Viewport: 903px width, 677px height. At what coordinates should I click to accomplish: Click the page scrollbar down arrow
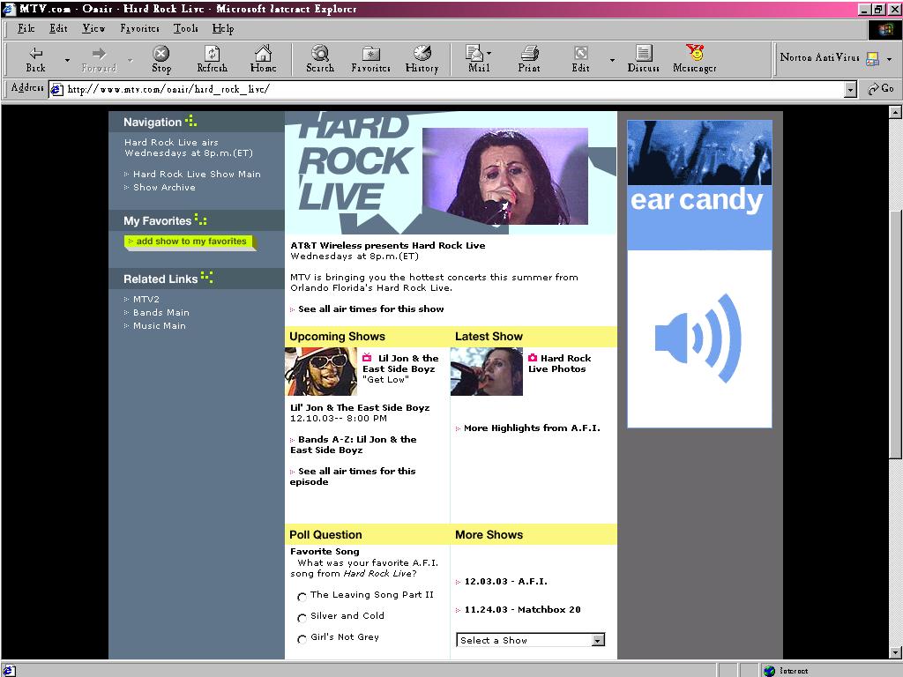coord(895,652)
